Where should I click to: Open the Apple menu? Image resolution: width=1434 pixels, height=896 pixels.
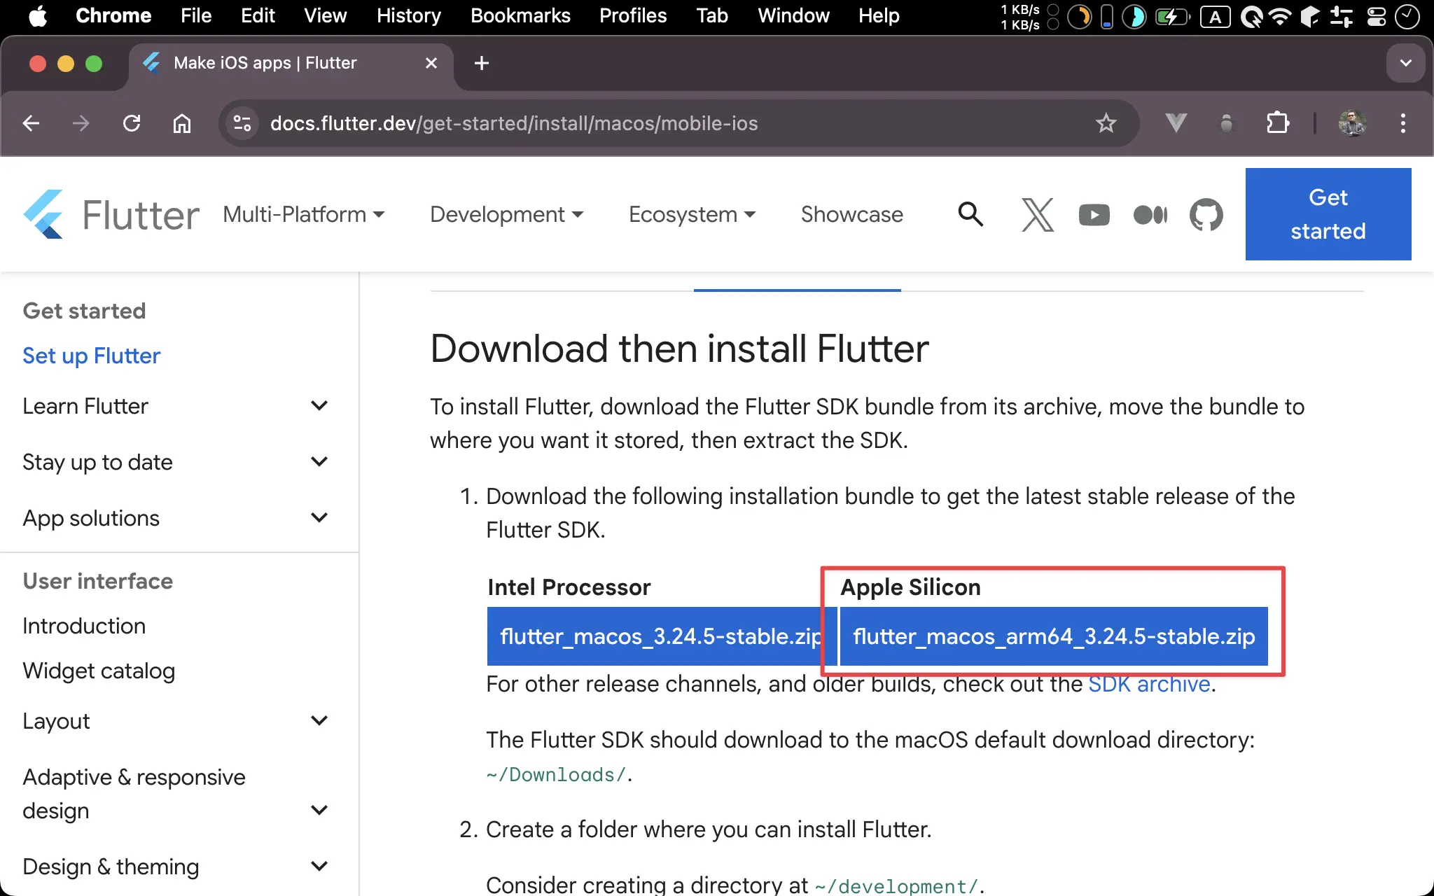click(x=38, y=15)
